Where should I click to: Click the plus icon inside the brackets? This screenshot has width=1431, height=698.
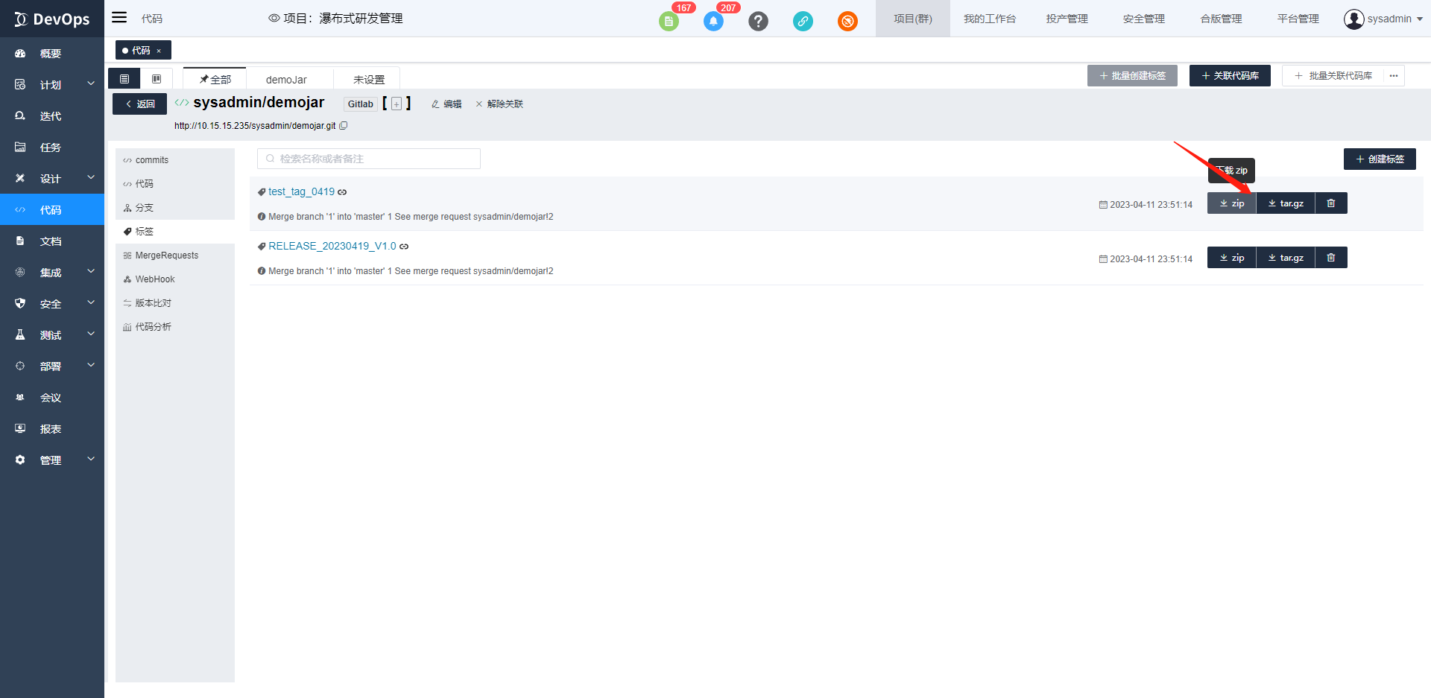pyautogui.click(x=397, y=104)
